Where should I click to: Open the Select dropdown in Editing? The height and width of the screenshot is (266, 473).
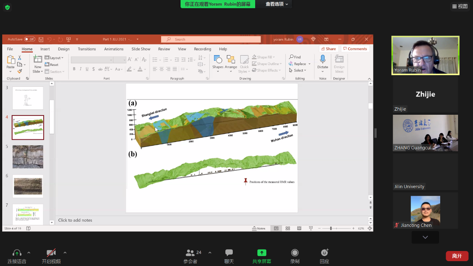[x=298, y=70]
